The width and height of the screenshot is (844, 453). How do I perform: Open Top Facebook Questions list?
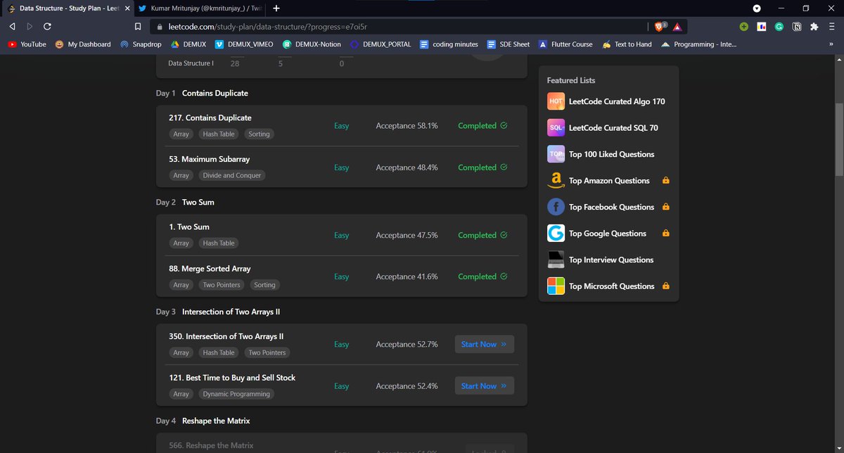[x=601, y=207]
